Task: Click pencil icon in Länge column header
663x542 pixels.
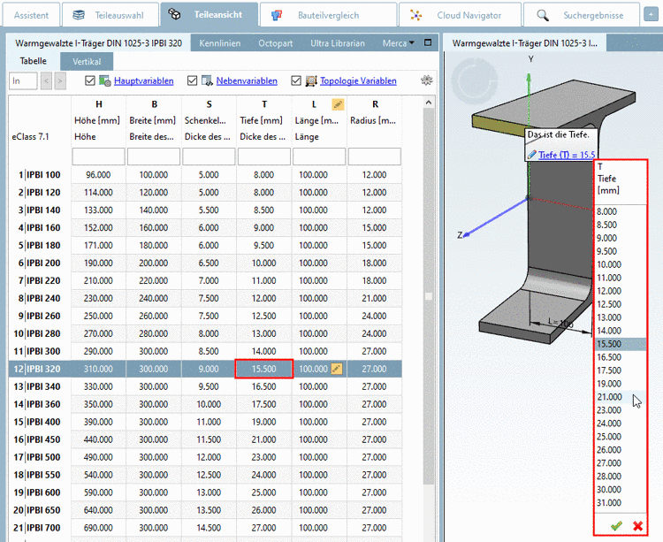Action: (x=336, y=104)
